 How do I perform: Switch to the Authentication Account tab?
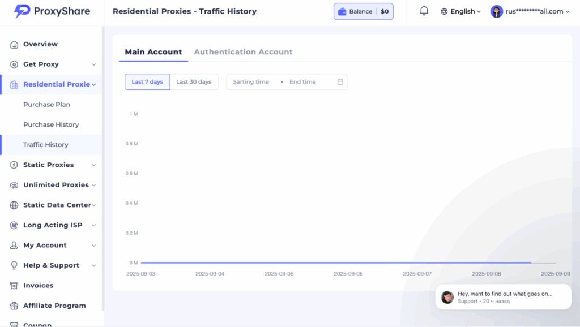(x=243, y=52)
